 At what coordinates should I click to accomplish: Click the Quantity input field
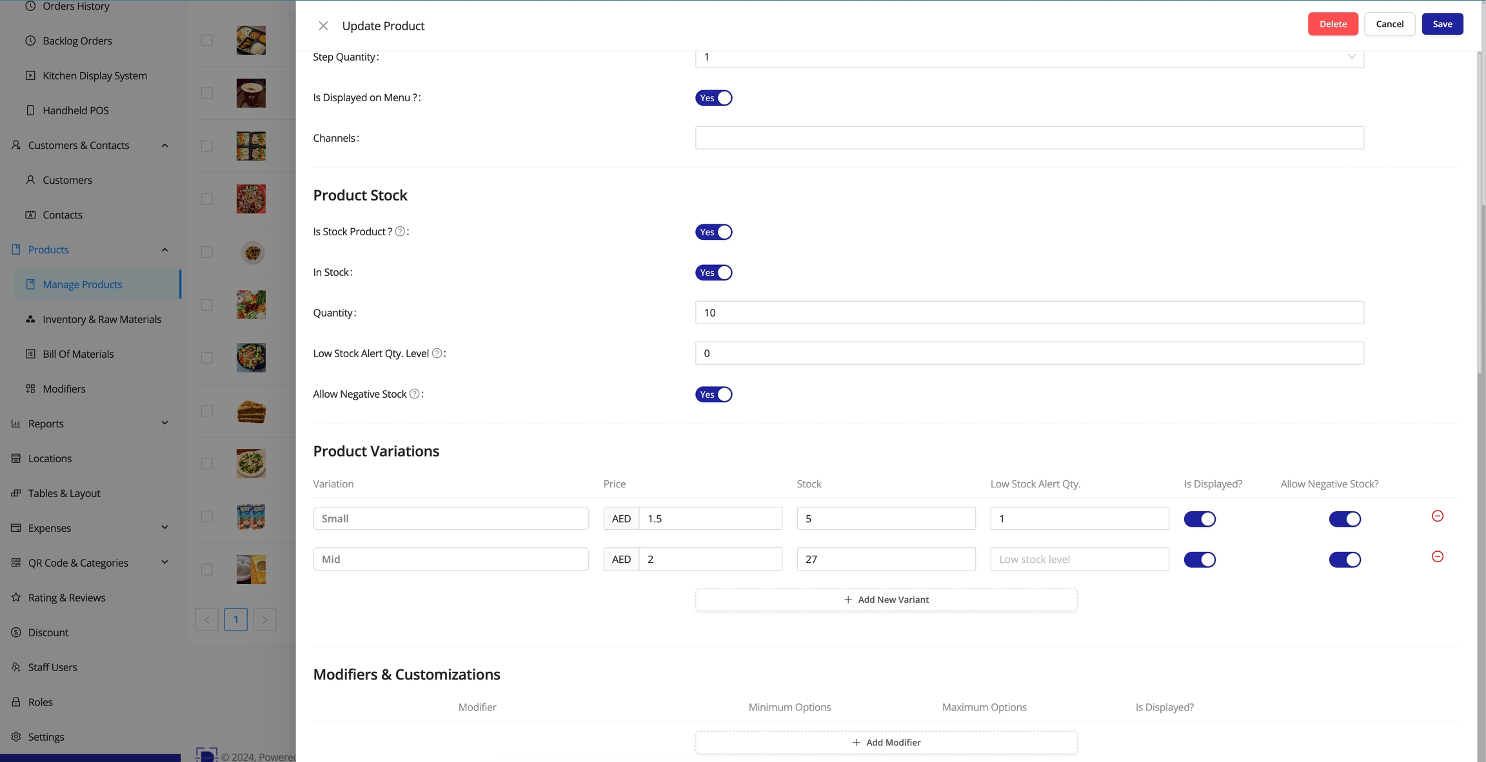[x=1029, y=313]
